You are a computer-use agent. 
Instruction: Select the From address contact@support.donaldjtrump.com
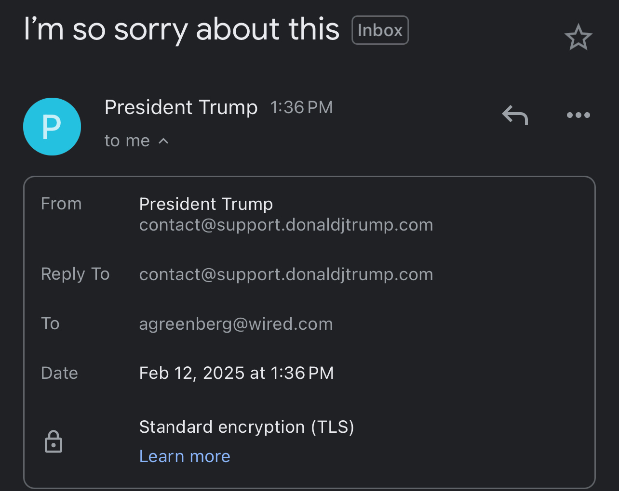[x=286, y=225]
